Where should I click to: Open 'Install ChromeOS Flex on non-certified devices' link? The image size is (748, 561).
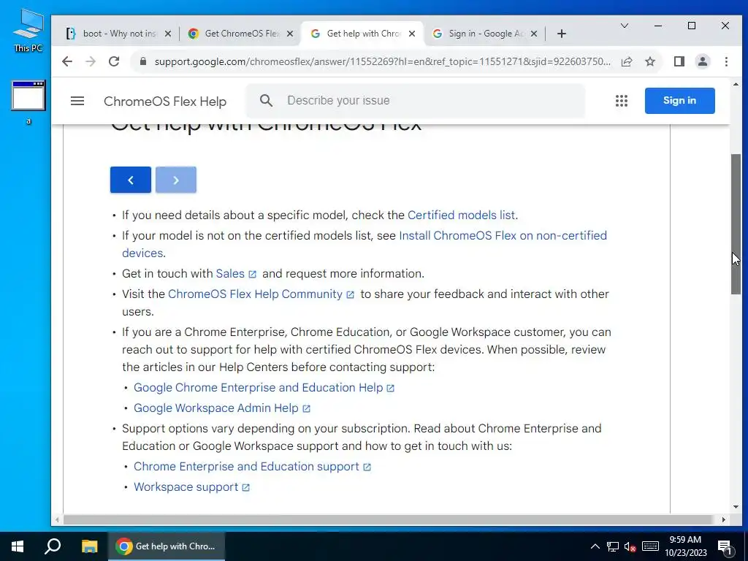(503, 236)
